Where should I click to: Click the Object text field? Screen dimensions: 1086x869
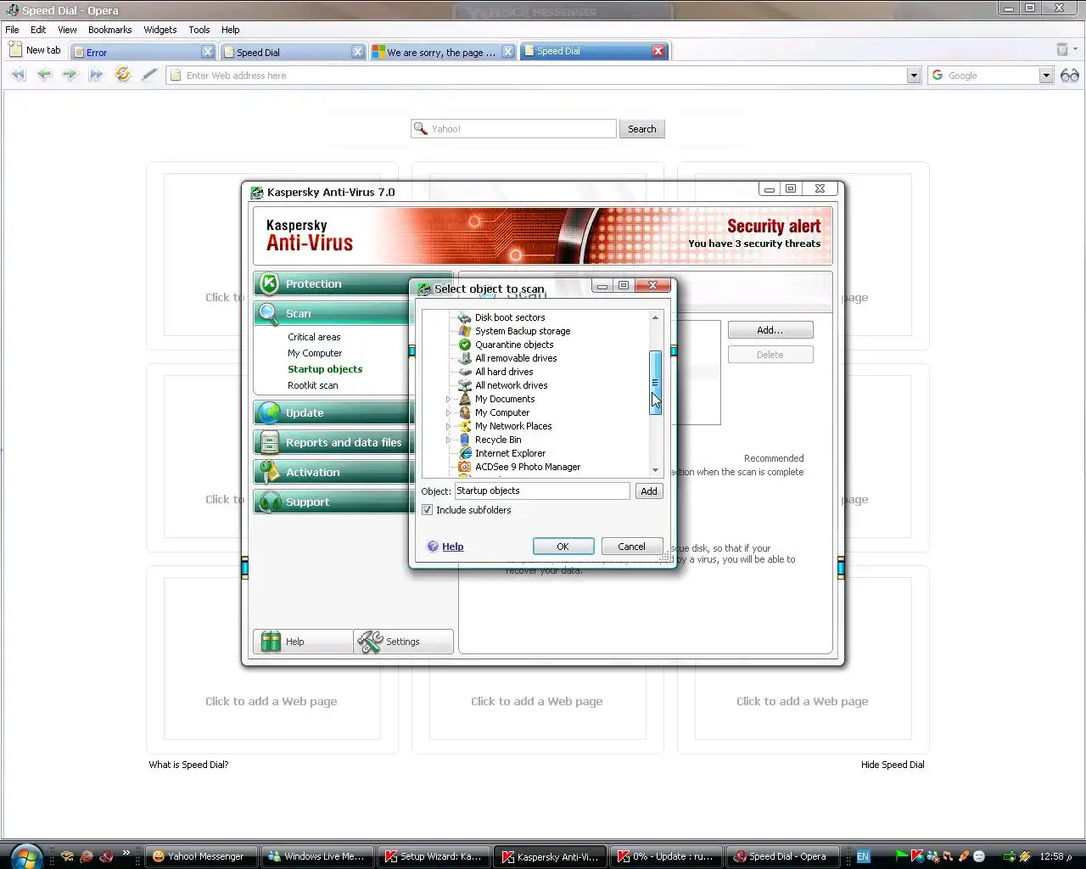[x=542, y=491]
